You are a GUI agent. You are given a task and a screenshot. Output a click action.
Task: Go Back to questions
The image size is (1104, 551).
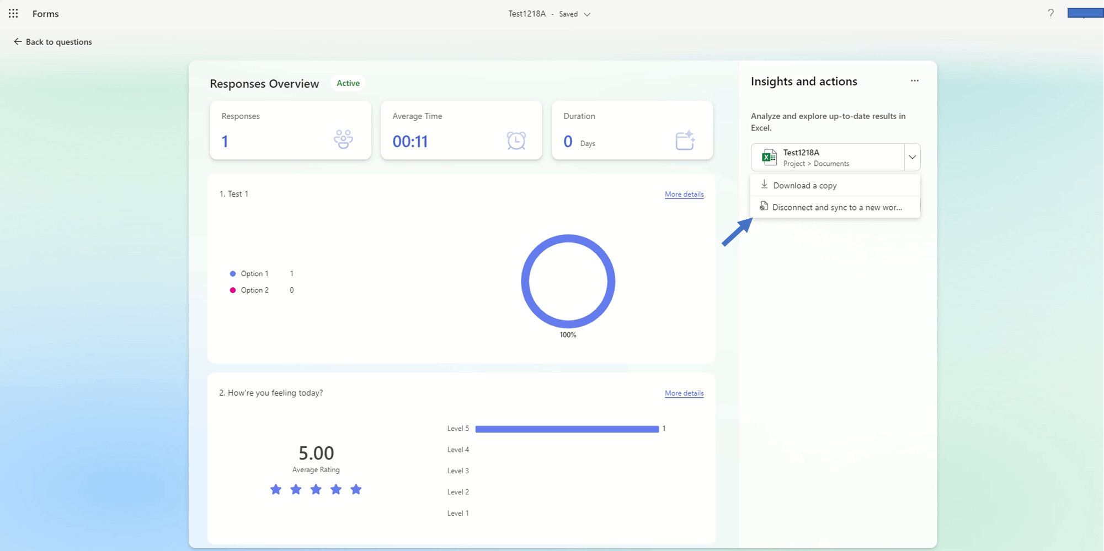pyautogui.click(x=58, y=42)
